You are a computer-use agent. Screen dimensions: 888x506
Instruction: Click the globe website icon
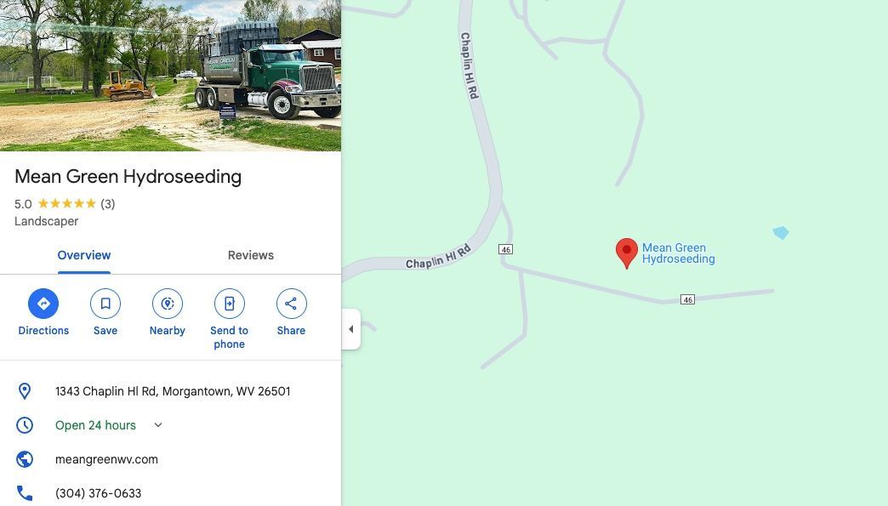(25, 459)
